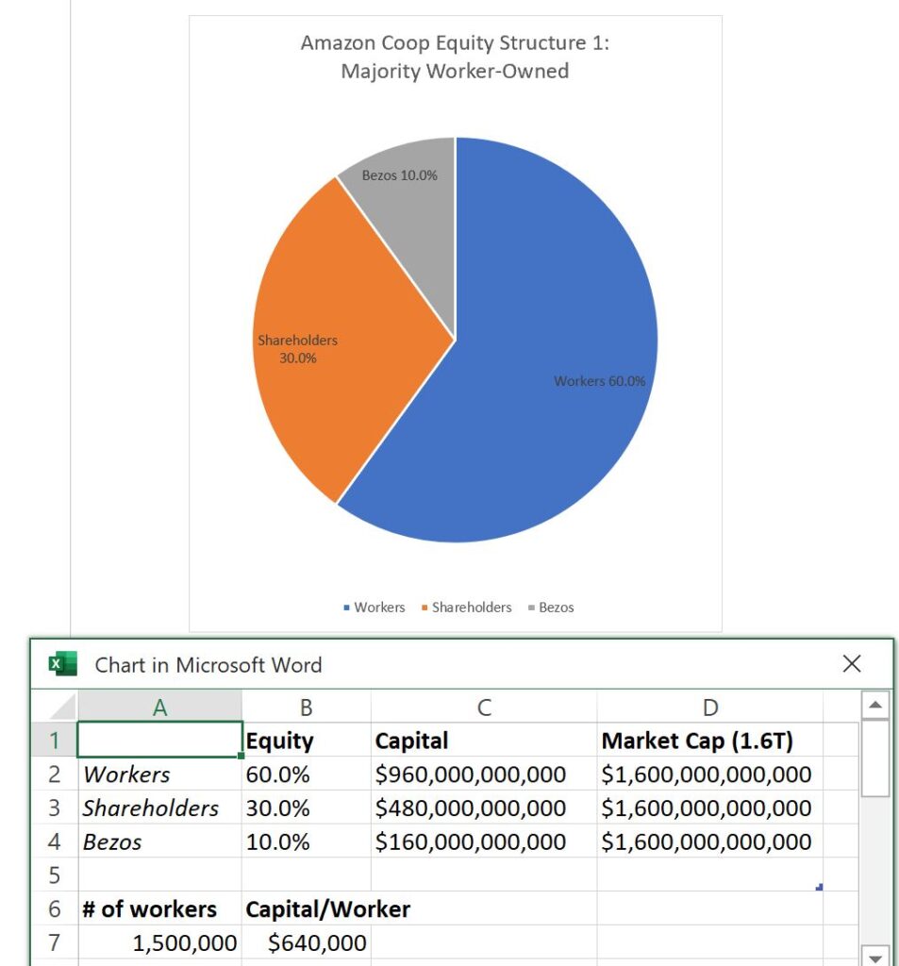Screen dimensions: 899x966
Task: Click the Bezos cell in column A
Action: [159, 841]
